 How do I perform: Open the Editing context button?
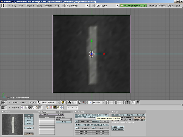(37, 107)
